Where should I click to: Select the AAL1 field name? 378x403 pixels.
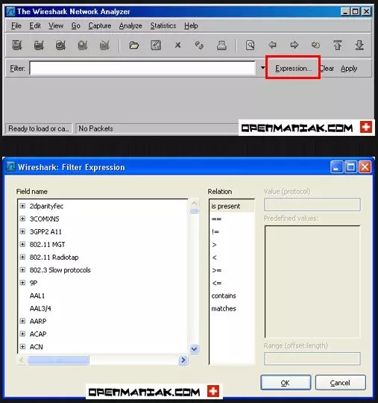(x=37, y=296)
